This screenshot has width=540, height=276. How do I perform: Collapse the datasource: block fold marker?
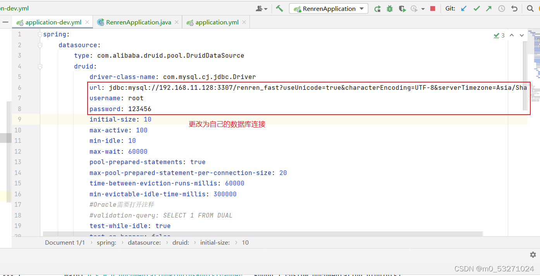coord(40,45)
